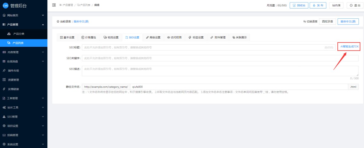Collapse sidebar using the menu fold icon
This screenshot has width=364, height=148.
click(x=54, y=5)
